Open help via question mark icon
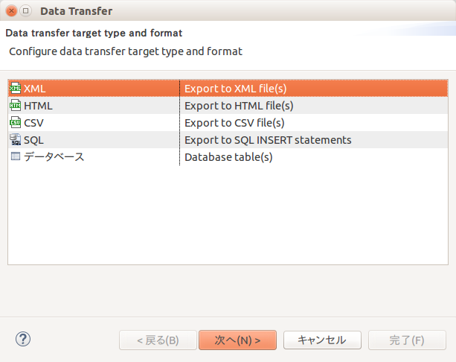Screen dimensions: 456x362 (x=23, y=340)
